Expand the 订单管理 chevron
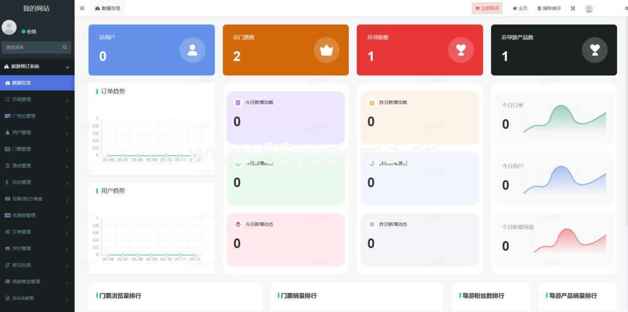Viewport: 628px width, 312px height. 67,232
